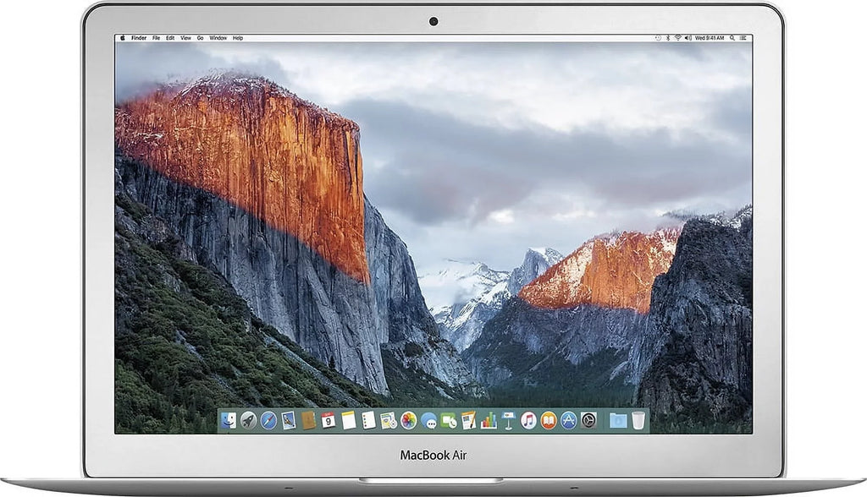The height and width of the screenshot is (497, 867).
Task: Open the Edit menu
Action: (x=170, y=38)
